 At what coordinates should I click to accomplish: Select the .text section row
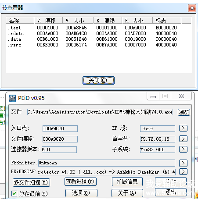93,28
